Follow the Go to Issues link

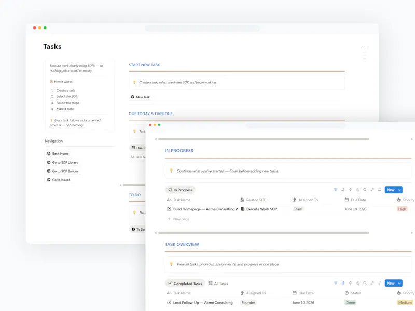point(59,180)
